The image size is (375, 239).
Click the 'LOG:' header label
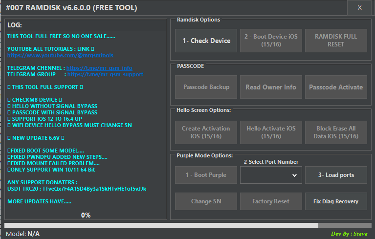(15, 25)
